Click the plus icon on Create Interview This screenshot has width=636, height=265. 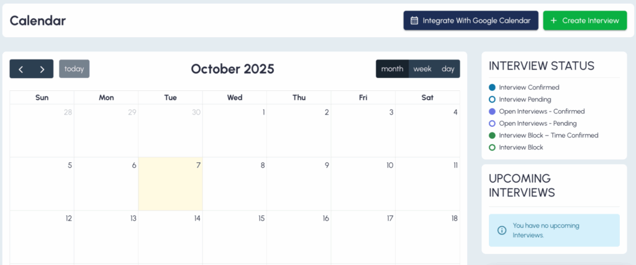[553, 20]
